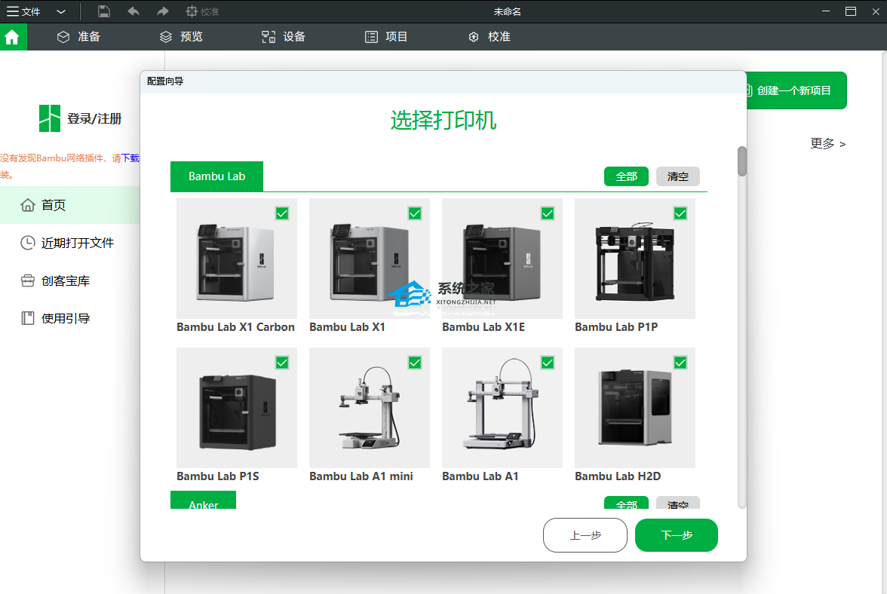This screenshot has height=594, width=887.
Task: Click the save disk icon
Action: pos(103,11)
